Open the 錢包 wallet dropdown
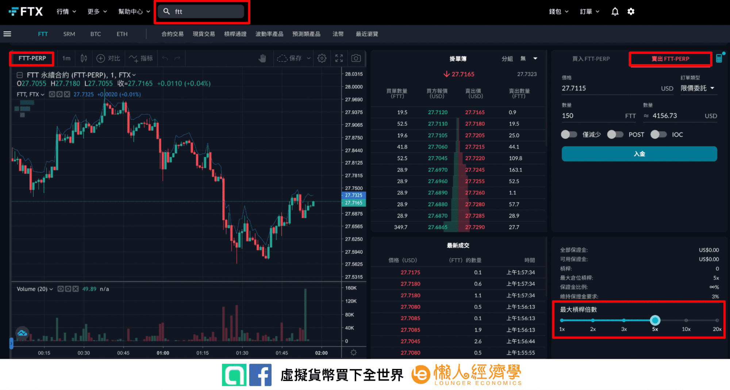This screenshot has width=730, height=390. coord(559,12)
